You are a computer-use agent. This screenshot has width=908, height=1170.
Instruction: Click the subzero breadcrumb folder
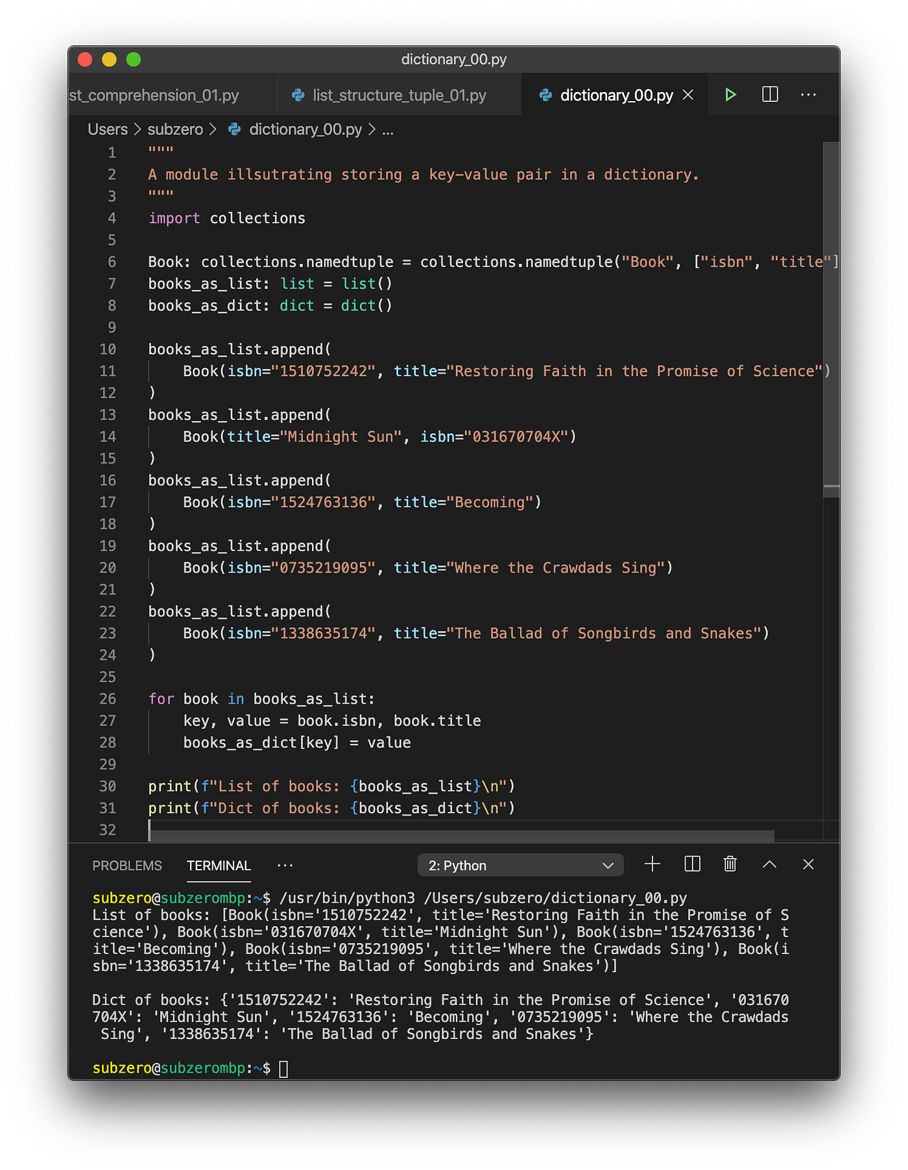[x=175, y=130]
